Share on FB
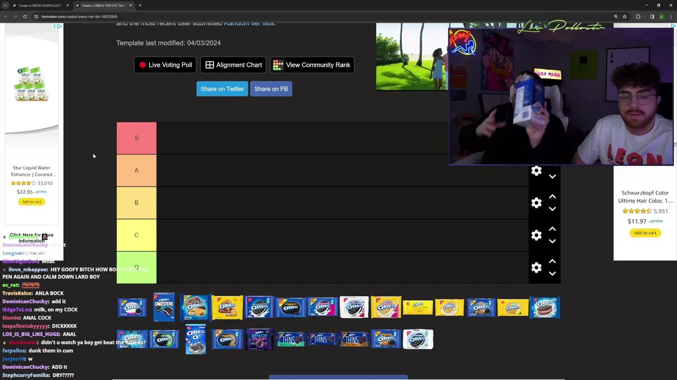The height and width of the screenshot is (380, 677). coord(271,89)
